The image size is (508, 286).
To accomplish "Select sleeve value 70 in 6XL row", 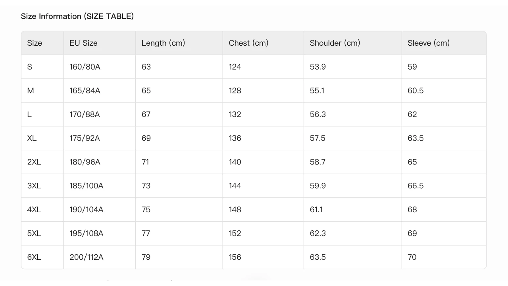I will pyautogui.click(x=412, y=257).
